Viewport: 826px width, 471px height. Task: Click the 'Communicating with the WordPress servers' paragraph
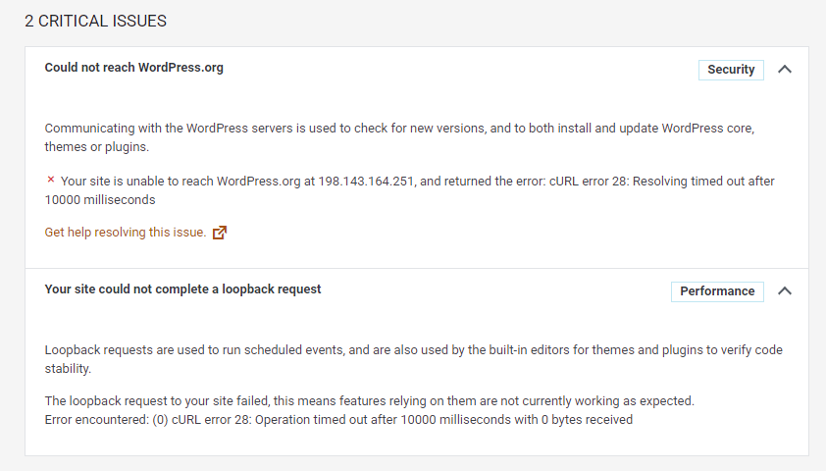392,129
